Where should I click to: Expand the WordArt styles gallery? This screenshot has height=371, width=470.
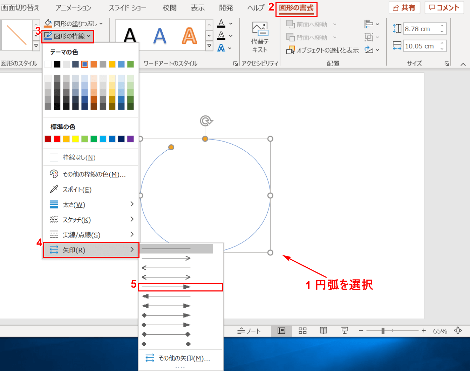(x=209, y=46)
